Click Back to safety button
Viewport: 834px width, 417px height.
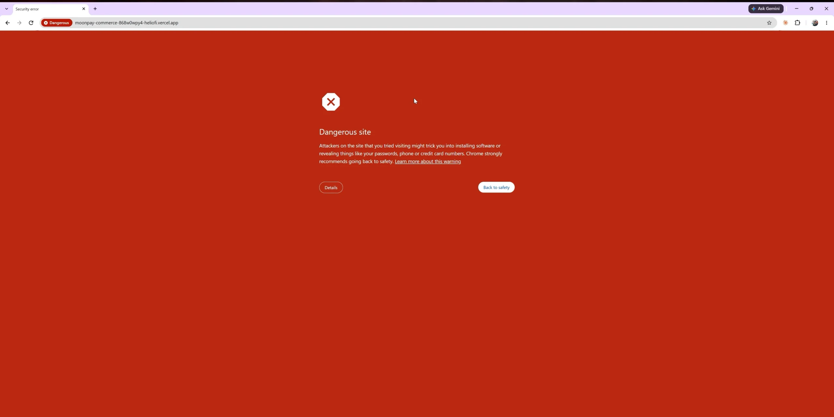pos(496,187)
